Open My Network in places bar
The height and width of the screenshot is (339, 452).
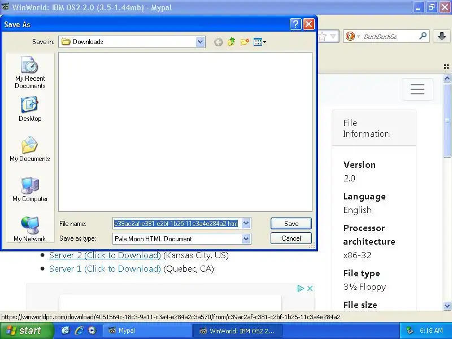30,229
